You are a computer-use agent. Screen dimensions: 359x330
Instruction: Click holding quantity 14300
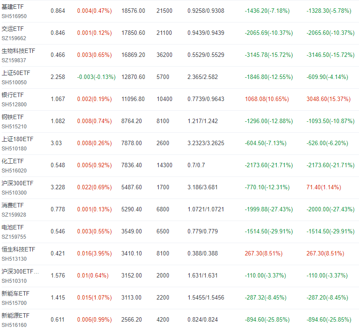coord(164,165)
